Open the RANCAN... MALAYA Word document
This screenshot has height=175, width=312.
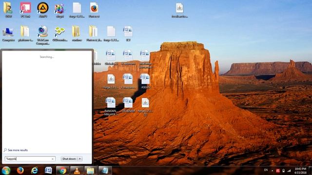tap(111, 106)
